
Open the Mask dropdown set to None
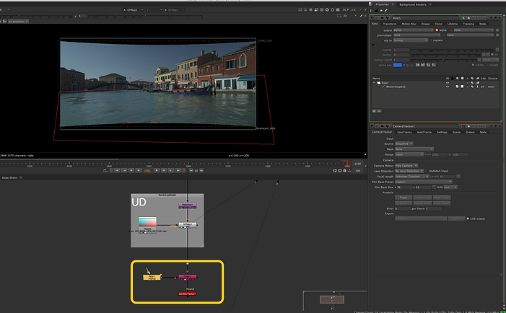tap(414, 149)
